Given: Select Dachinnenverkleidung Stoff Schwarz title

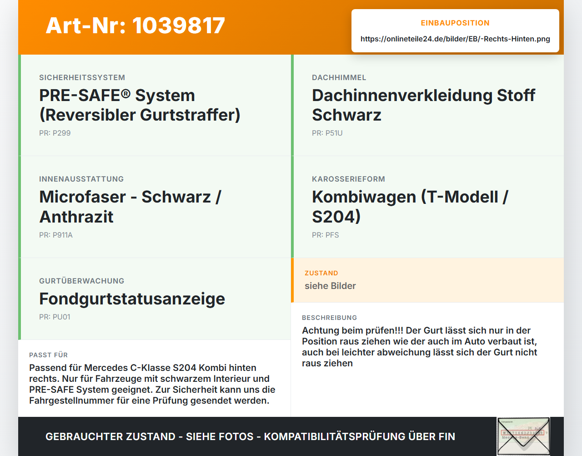Looking at the screenshot, I should (423, 105).
